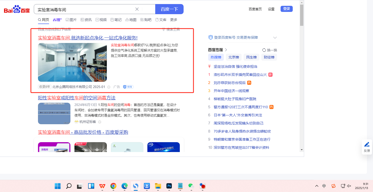Select the 财经榜 tab
Viewport: 373px width, 192px height.
coord(269,57)
